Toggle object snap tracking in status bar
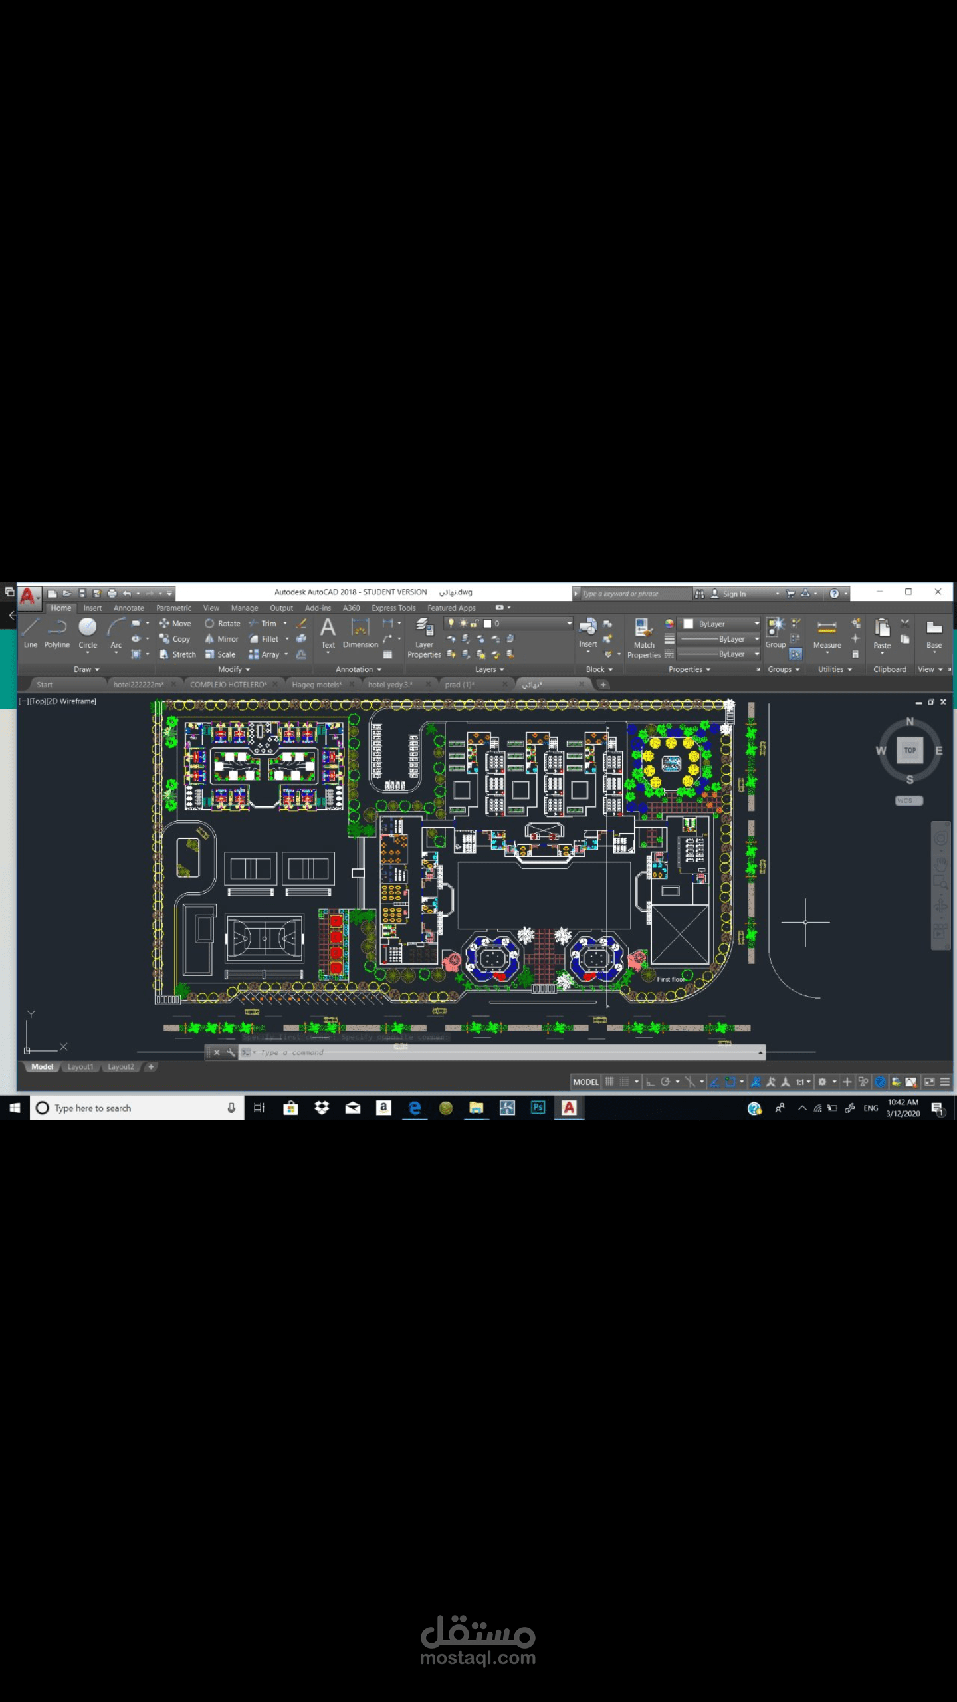The image size is (957, 1702). click(715, 1082)
